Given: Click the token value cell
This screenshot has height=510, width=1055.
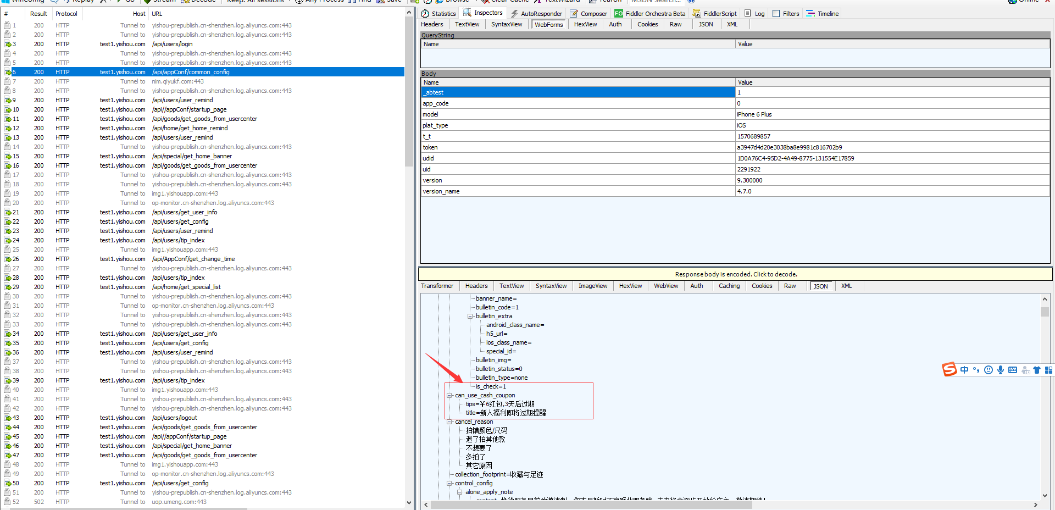Looking at the screenshot, I should tap(892, 147).
